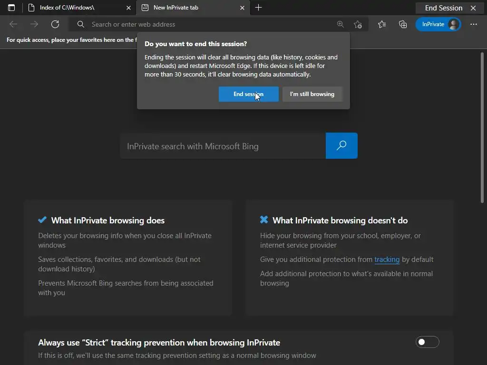Toggle Always use Strict tracking prevention
487x365 pixels.
428,342
